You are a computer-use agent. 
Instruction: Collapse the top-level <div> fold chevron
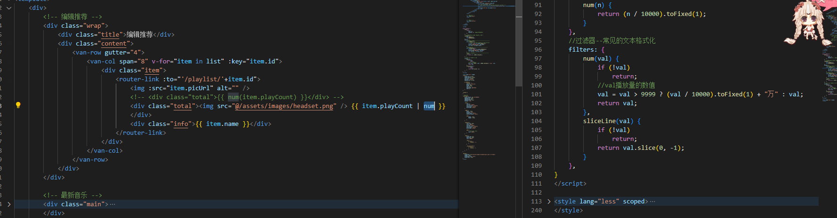(x=9, y=8)
